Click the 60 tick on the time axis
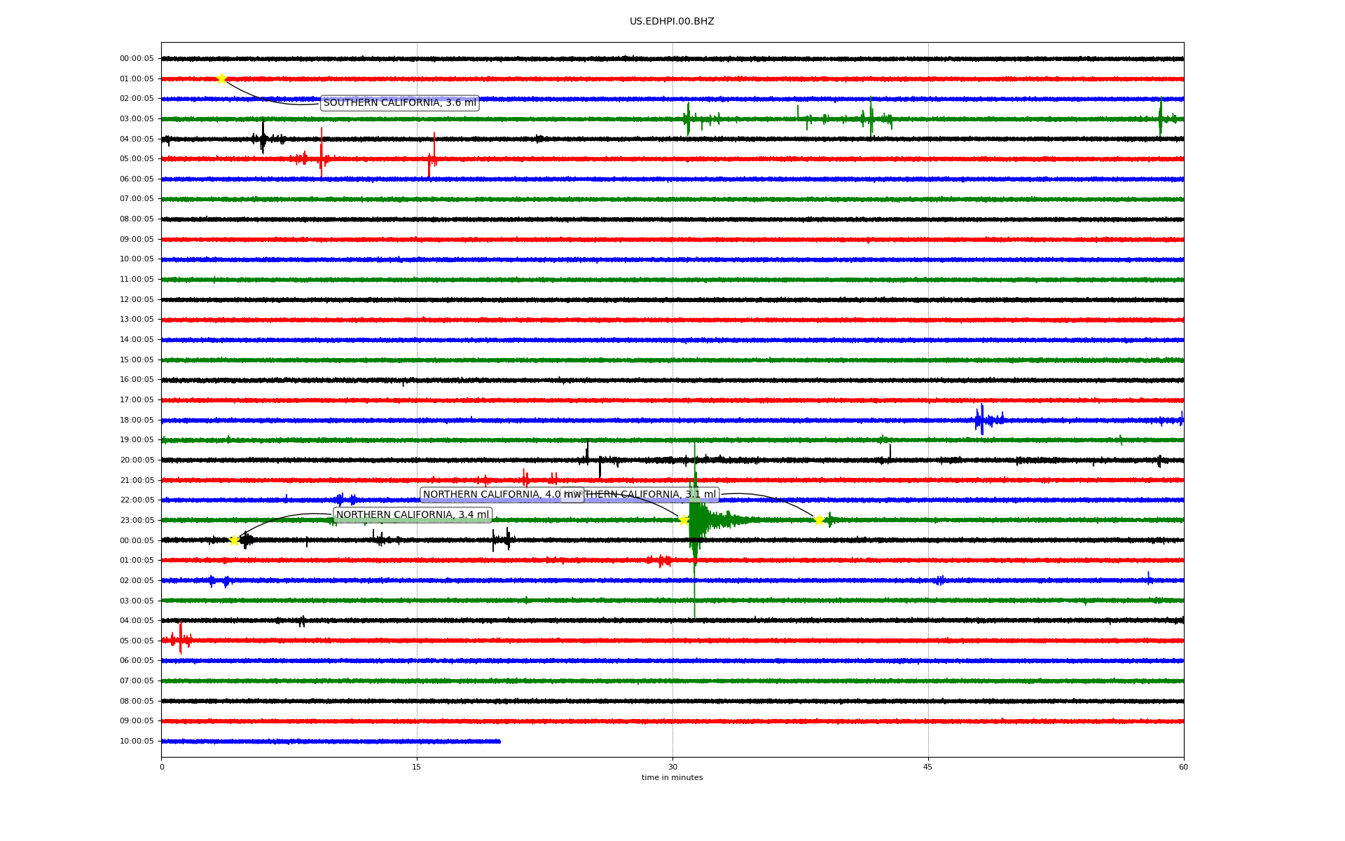Image resolution: width=1345 pixels, height=841 pixels. click(1183, 767)
